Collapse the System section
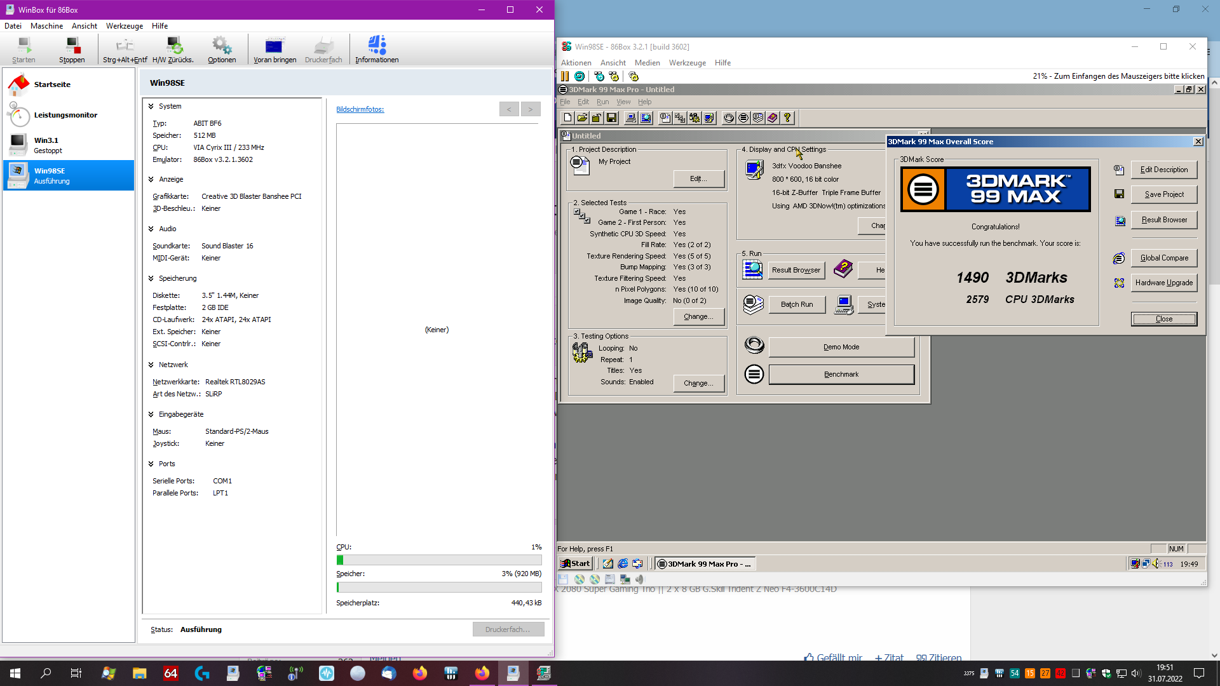The height and width of the screenshot is (686, 1220). (x=151, y=106)
